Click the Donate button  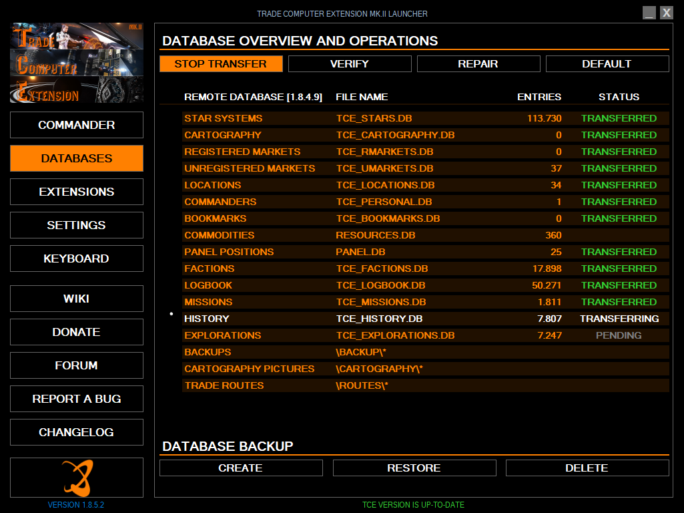(x=77, y=332)
